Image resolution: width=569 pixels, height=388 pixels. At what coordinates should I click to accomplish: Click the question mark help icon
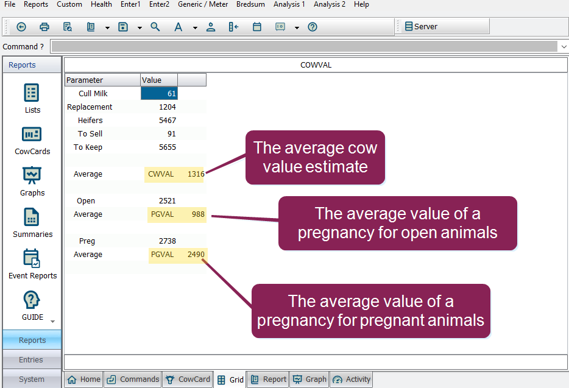(x=313, y=27)
